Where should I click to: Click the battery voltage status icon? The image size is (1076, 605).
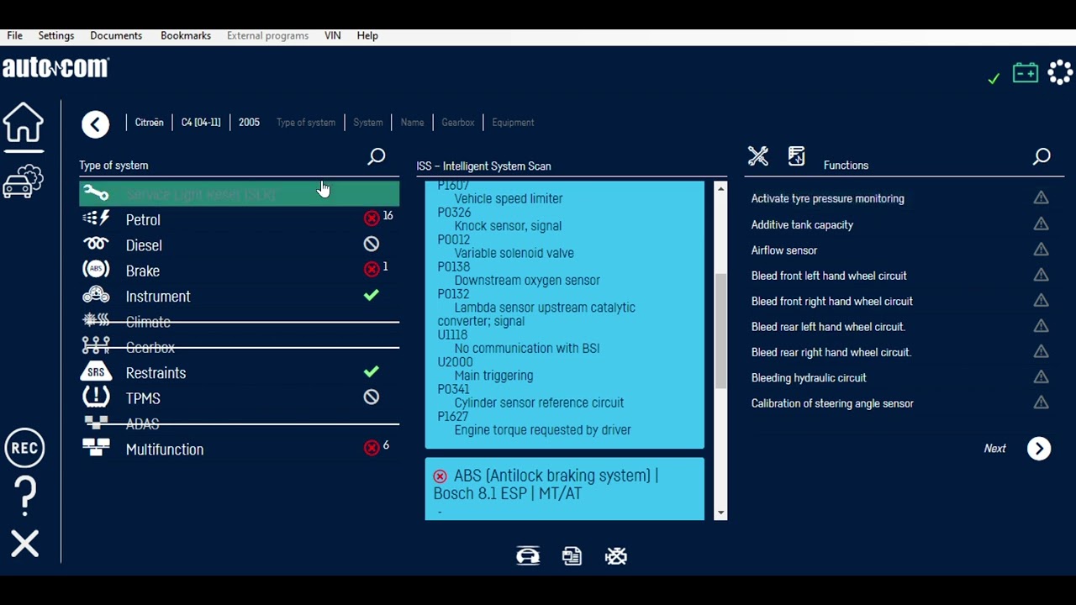(x=1026, y=73)
